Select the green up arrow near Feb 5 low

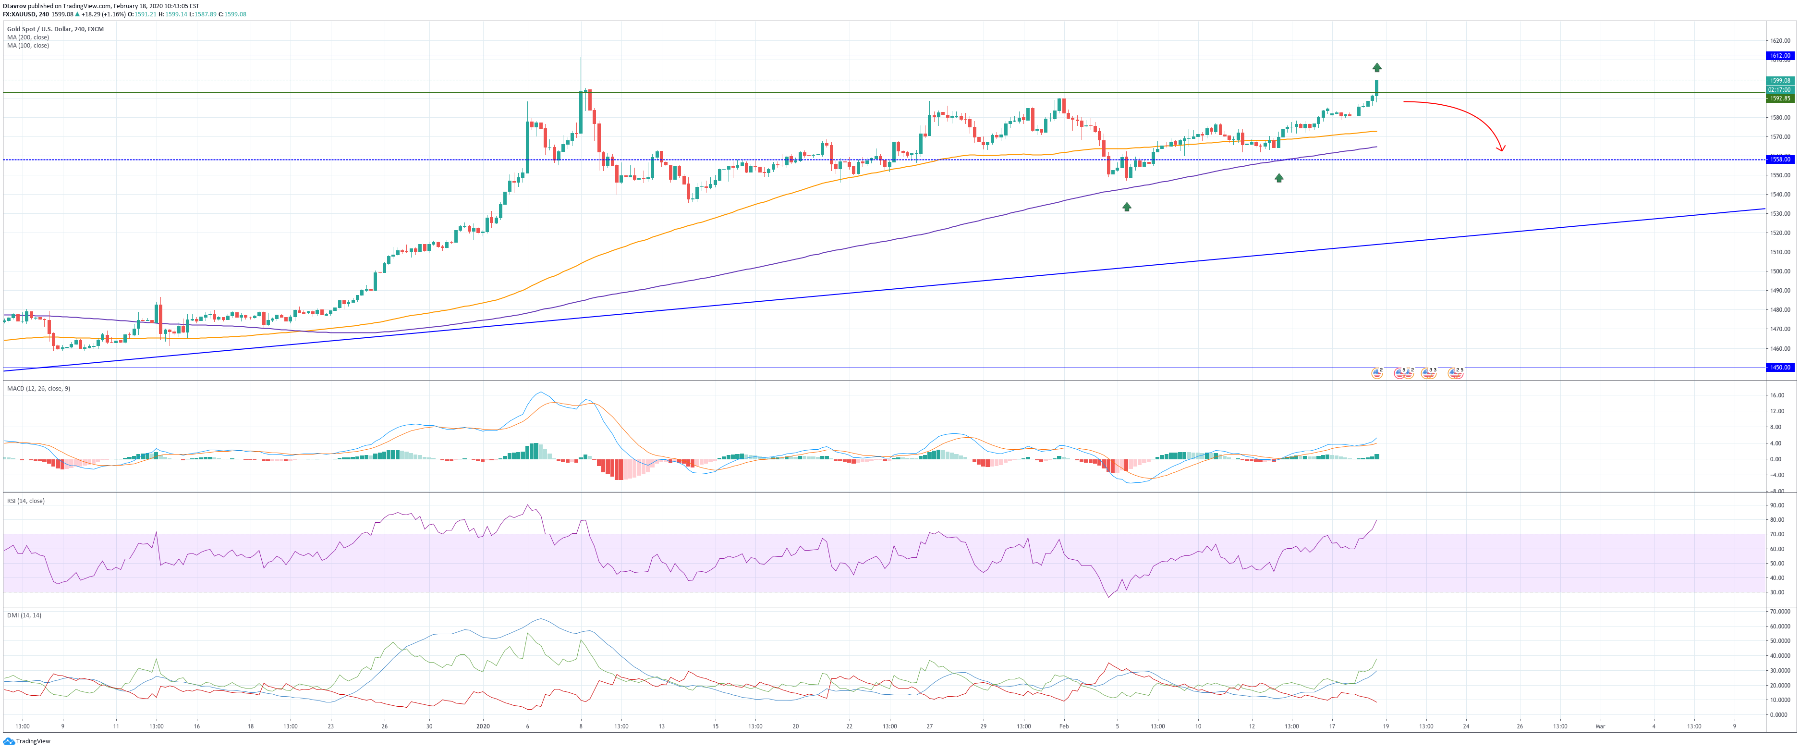pos(1126,207)
